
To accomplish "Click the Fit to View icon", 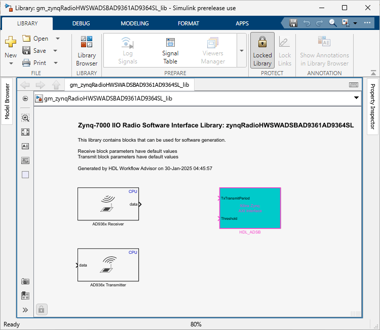I will pyautogui.click(x=25, y=132).
